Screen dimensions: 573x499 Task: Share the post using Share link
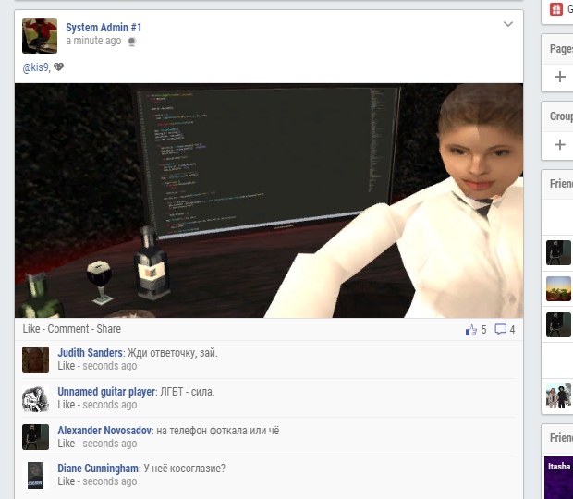tap(108, 329)
